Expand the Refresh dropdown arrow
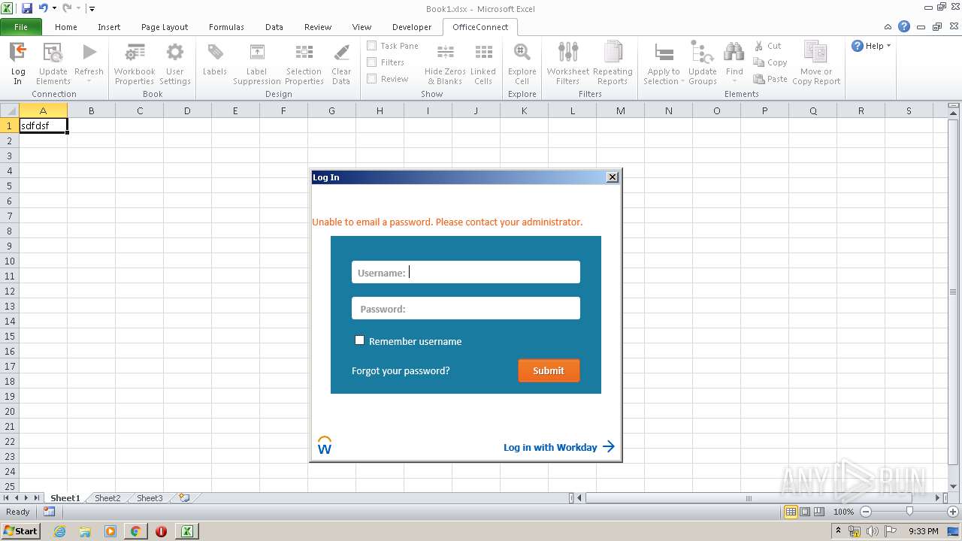 click(x=89, y=81)
